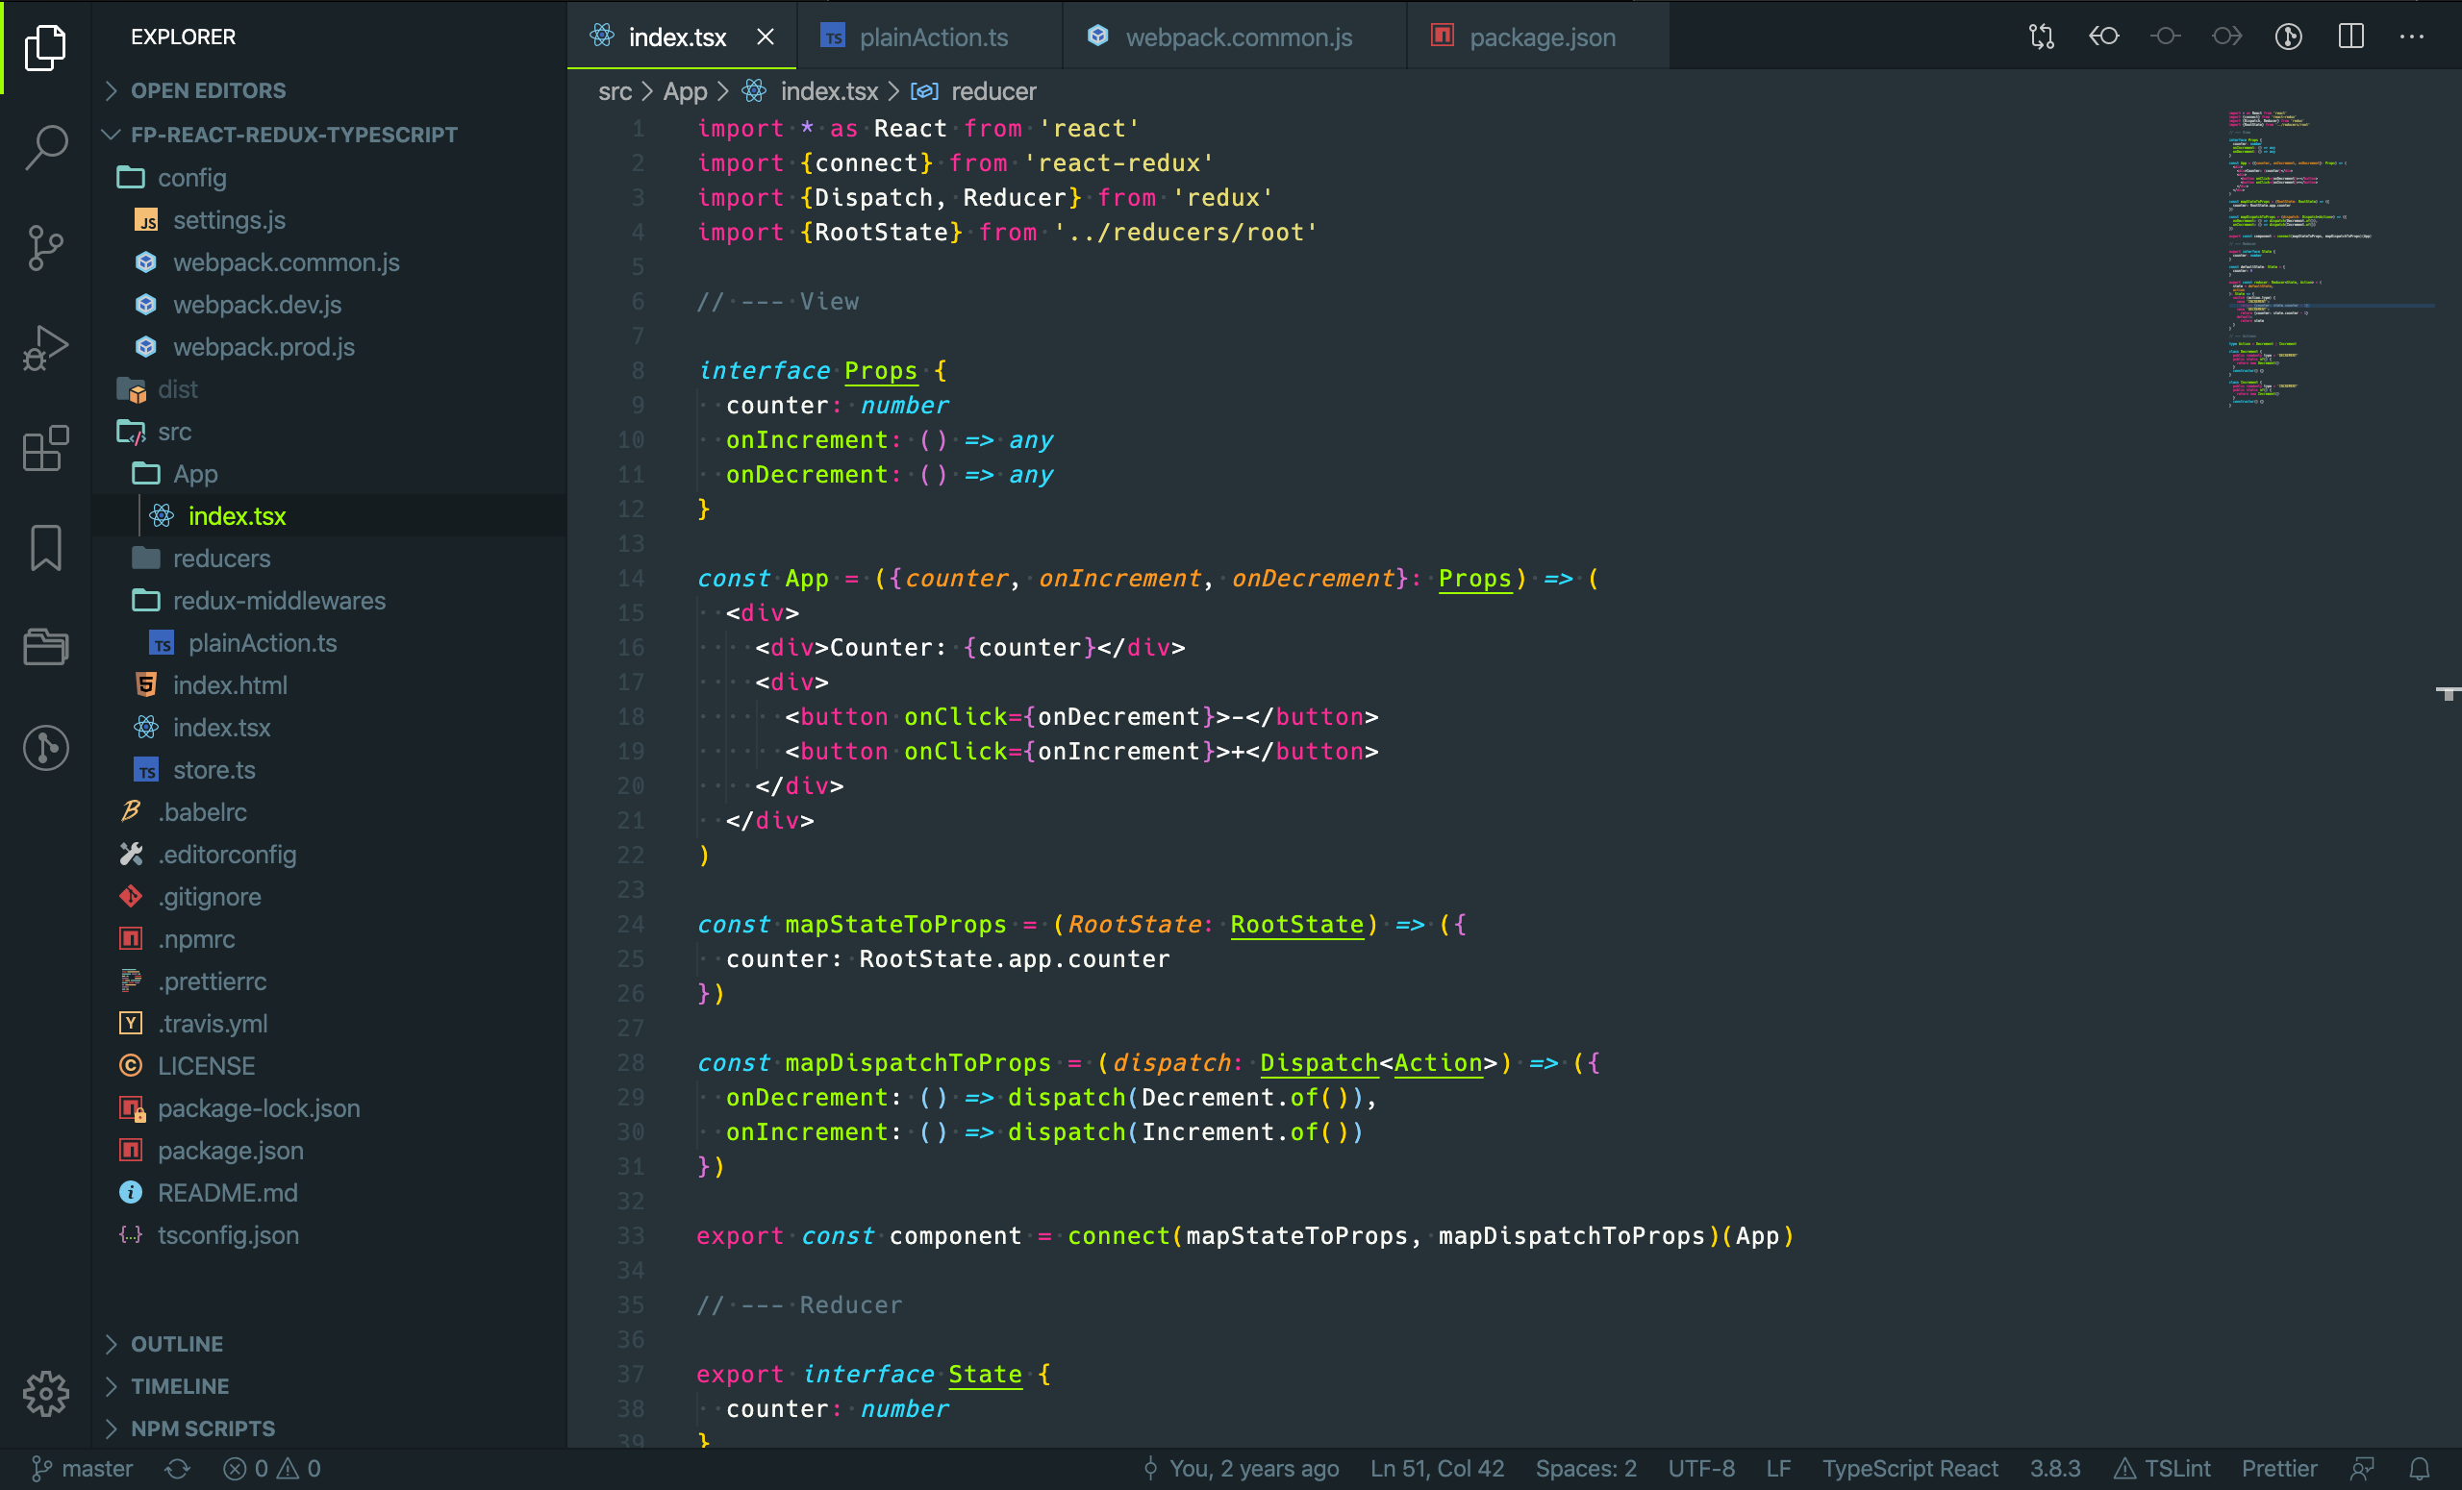Viewport: 2462px width, 1490px height.
Task: Open the Settings gear icon
Action: (45, 1394)
